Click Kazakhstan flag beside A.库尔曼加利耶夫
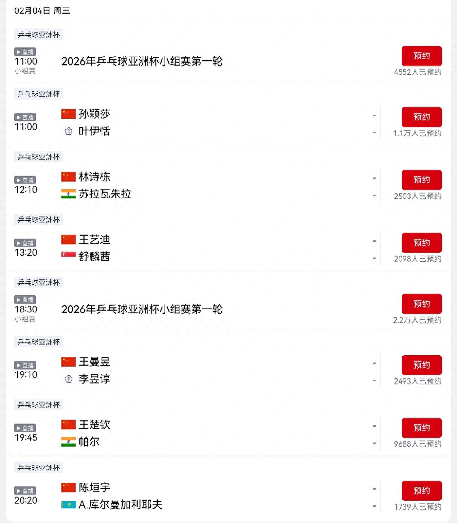Image resolution: width=457 pixels, height=523 pixels. [69, 505]
